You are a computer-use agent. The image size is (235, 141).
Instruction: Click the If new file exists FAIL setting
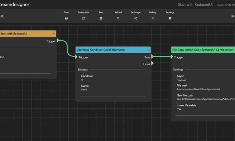click(186, 107)
